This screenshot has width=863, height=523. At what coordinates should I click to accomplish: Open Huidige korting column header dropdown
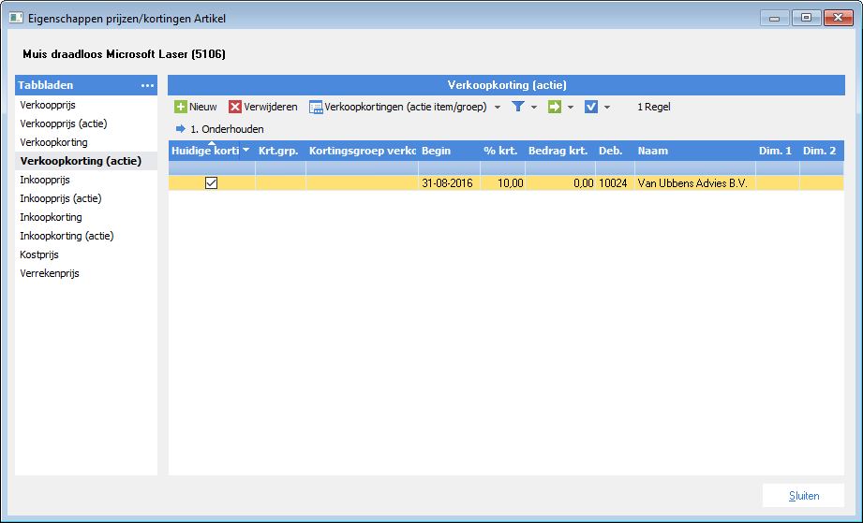(246, 151)
